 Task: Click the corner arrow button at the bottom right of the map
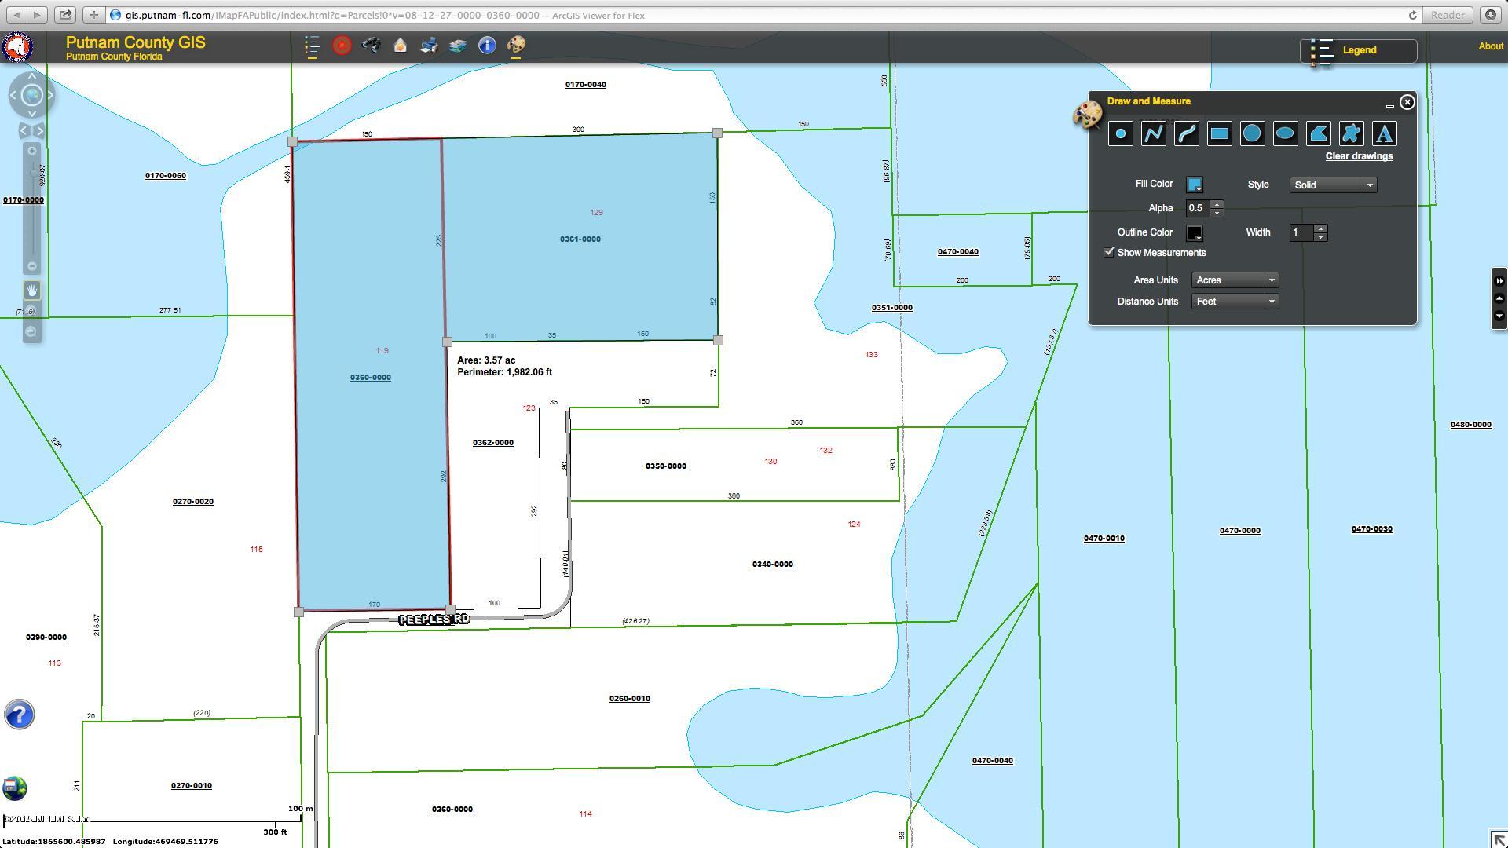point(1499,839)
